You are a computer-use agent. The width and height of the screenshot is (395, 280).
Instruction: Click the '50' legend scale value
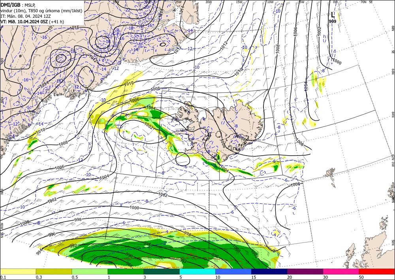coord(361,277)
